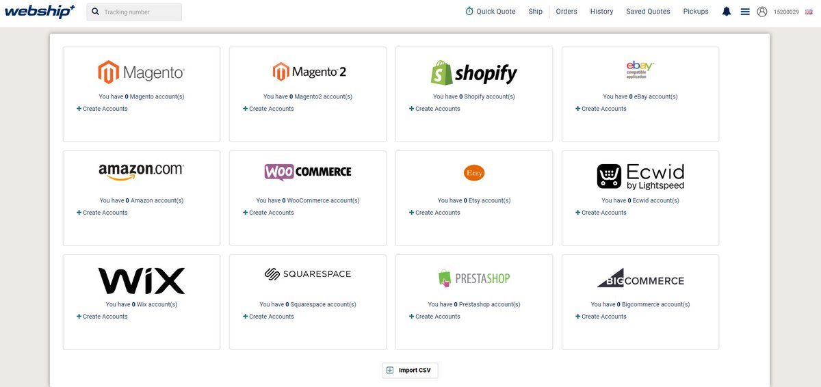Viewport: 821px width, 387px height.
Task: Open the hamburger menu icon
Action: coord(745,12)
